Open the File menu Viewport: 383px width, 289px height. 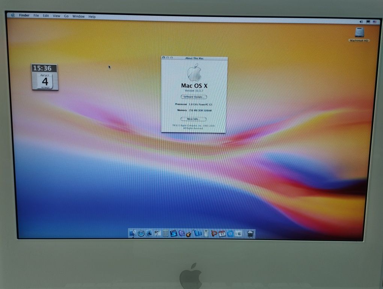coord(36,16)
